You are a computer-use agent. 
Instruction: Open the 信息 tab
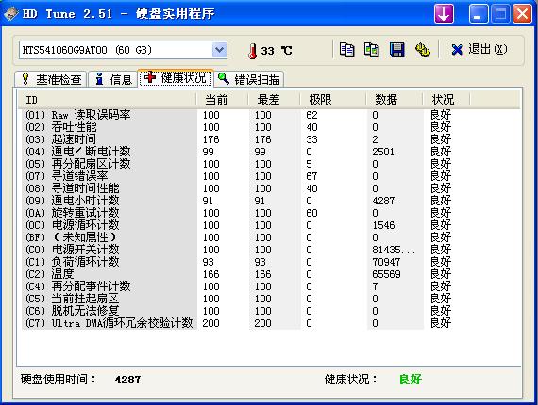113,79
